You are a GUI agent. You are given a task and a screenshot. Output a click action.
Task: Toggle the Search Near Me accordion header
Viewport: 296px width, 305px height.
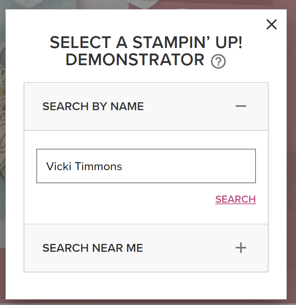click(146, 248)
